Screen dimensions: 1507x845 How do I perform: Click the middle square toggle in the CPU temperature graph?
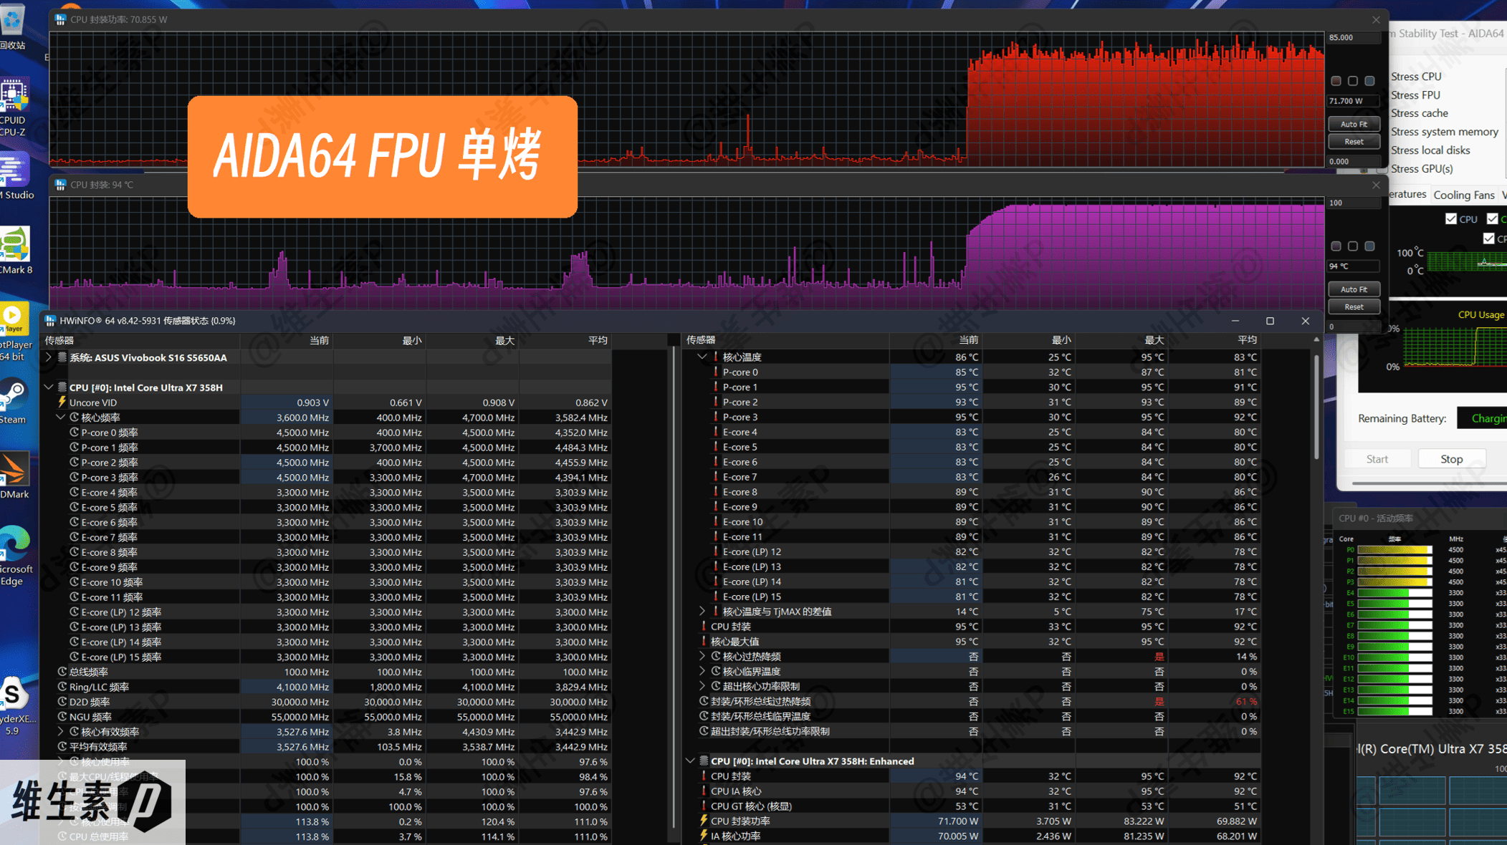pos(1353,246)
